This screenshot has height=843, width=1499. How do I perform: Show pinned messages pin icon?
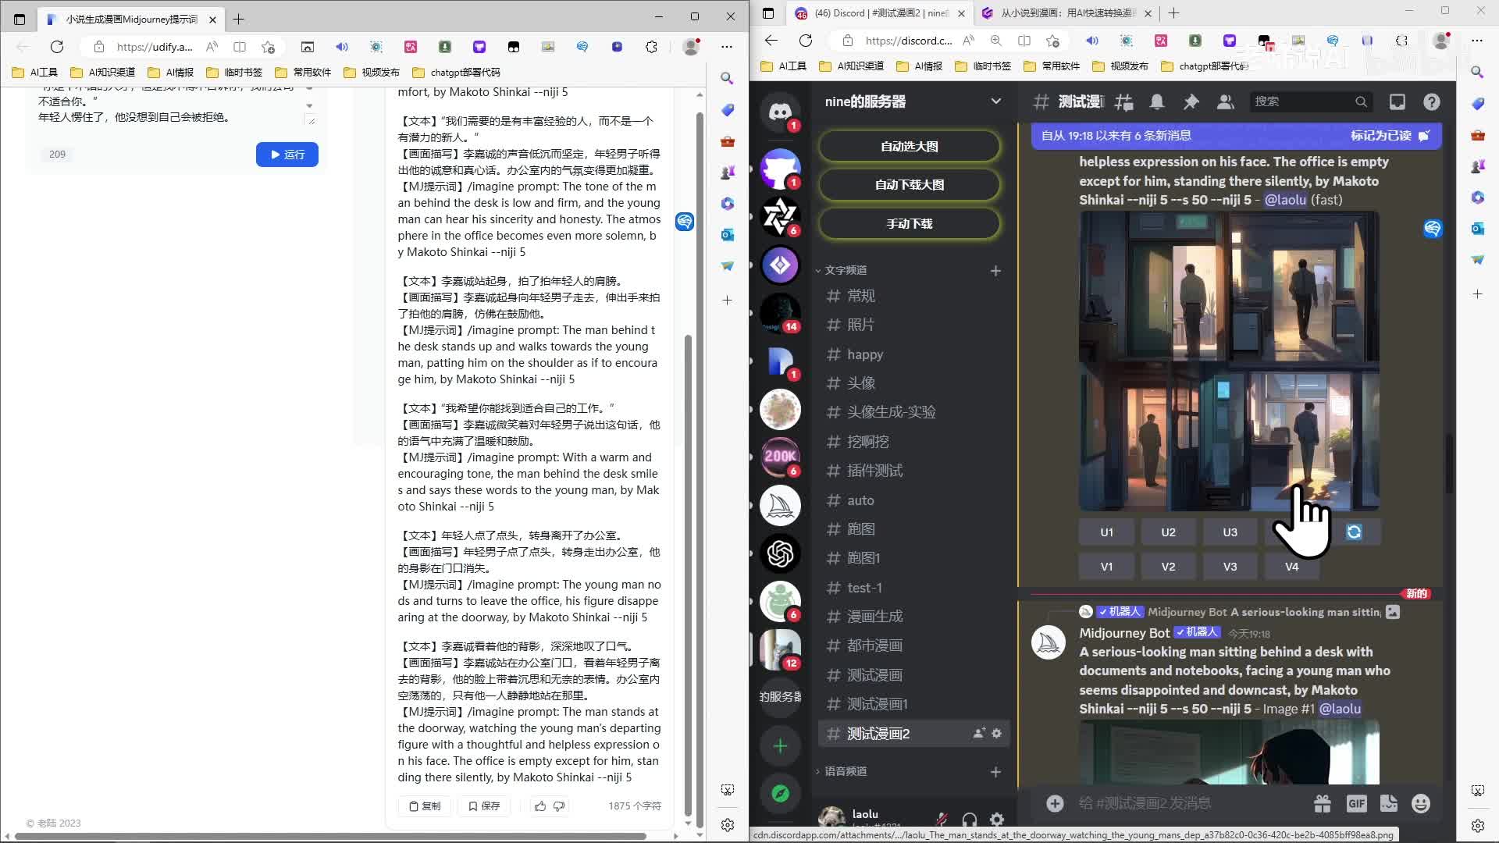pyautogui.click(x=1191, y=101)
